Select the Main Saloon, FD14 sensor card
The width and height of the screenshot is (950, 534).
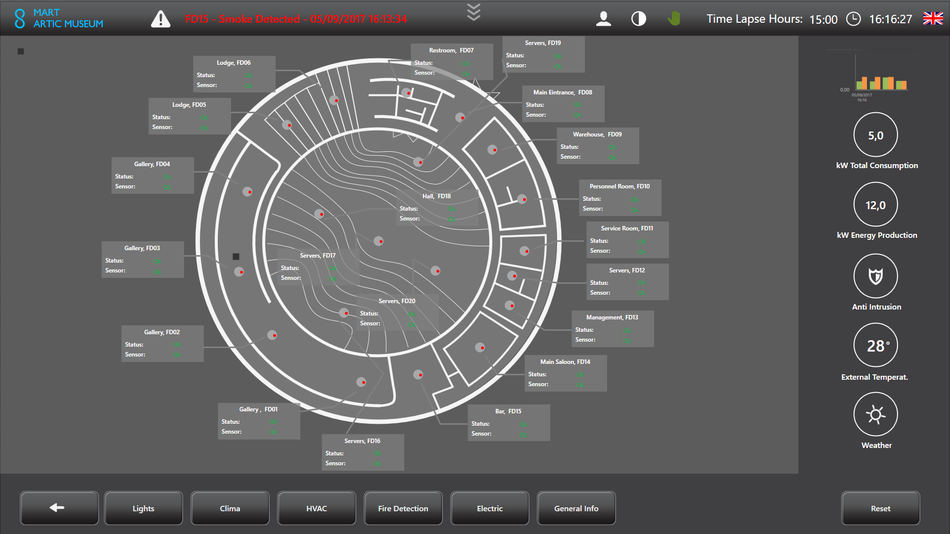click(x=566, y=373)
